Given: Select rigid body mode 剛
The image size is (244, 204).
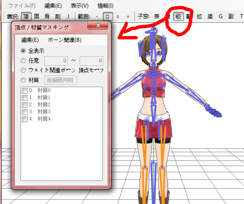Looking at the screenshot, I should [58, 16].
